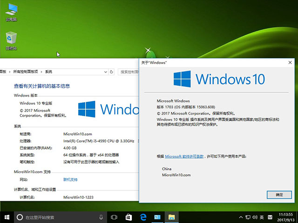
Task: Close the 关于"Windows" dialog
Action: click(x=290, y=63)
